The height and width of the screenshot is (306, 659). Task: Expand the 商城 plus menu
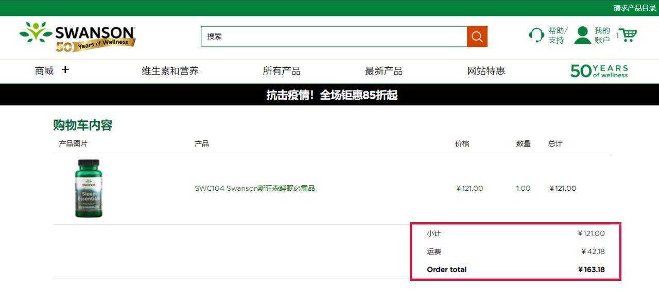pos(65,69)
